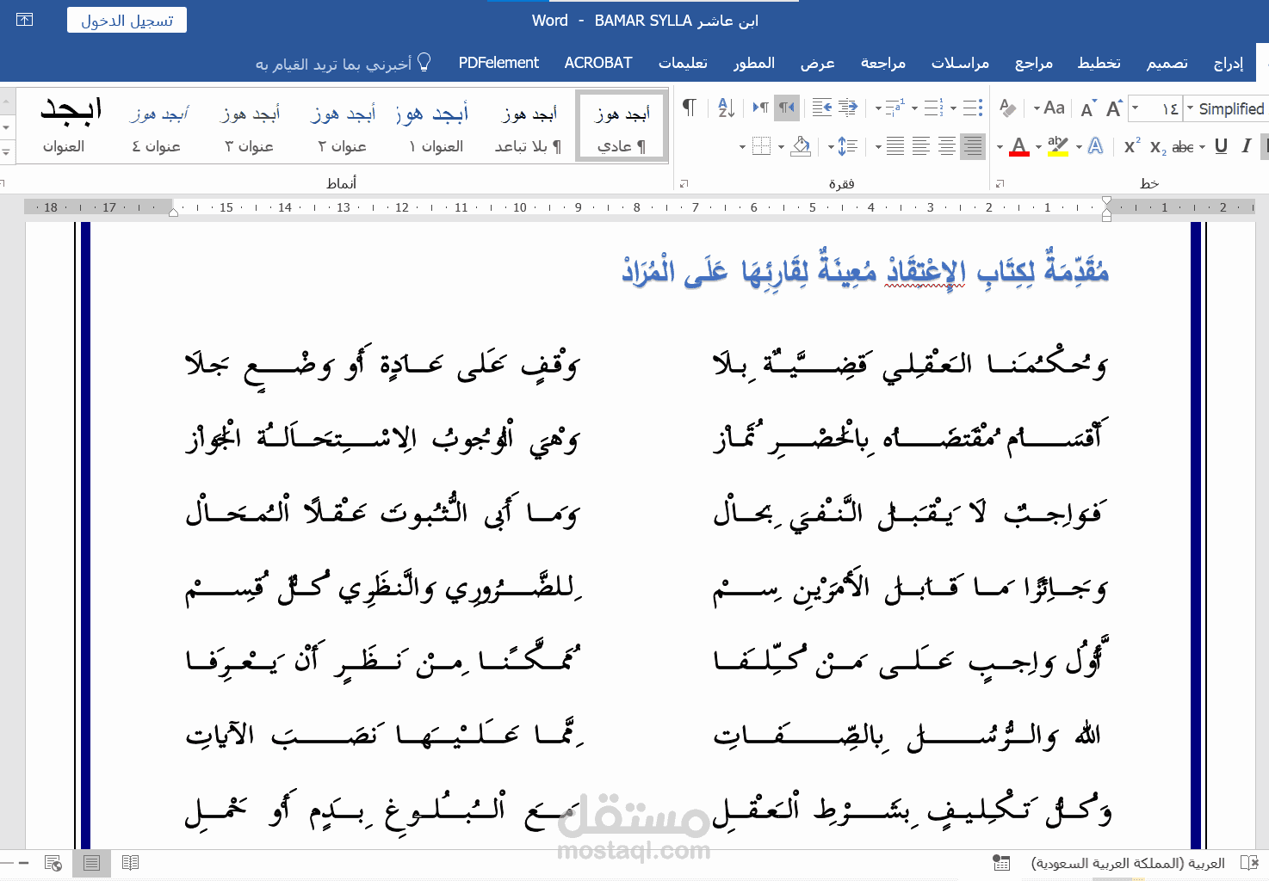Open the ACROBAT ribbon tab
The height and width of the screenshot is (881, 1269).
click(598, 63)
